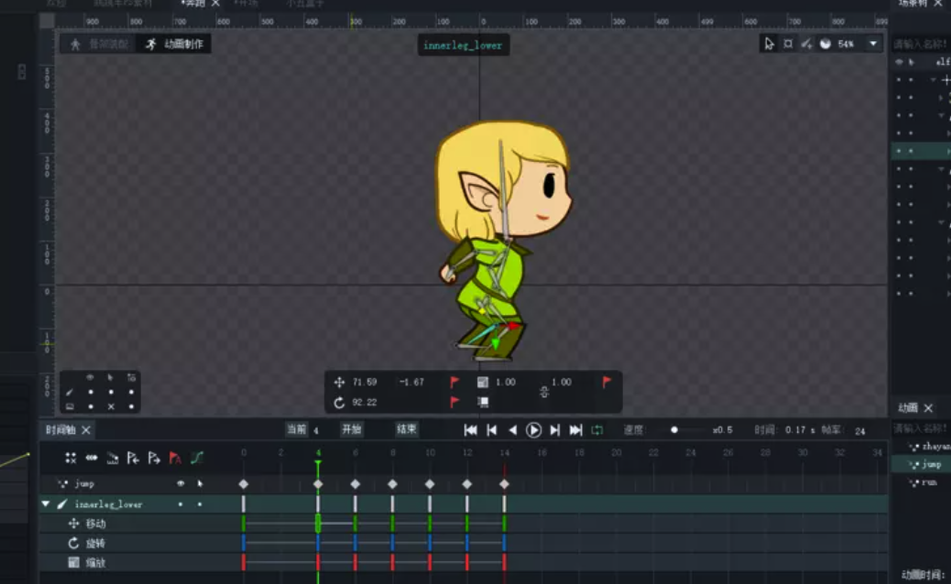The image size is (951, 584).
Task: Toggle loop playback icon
Action: (x=597, y=430)
